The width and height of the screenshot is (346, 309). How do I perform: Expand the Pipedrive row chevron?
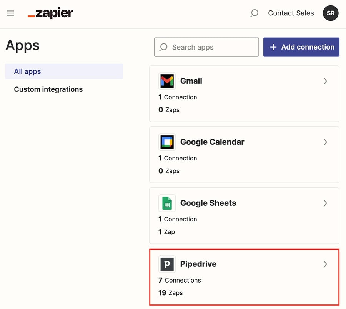pyautogui.click(x=325, y=264)
